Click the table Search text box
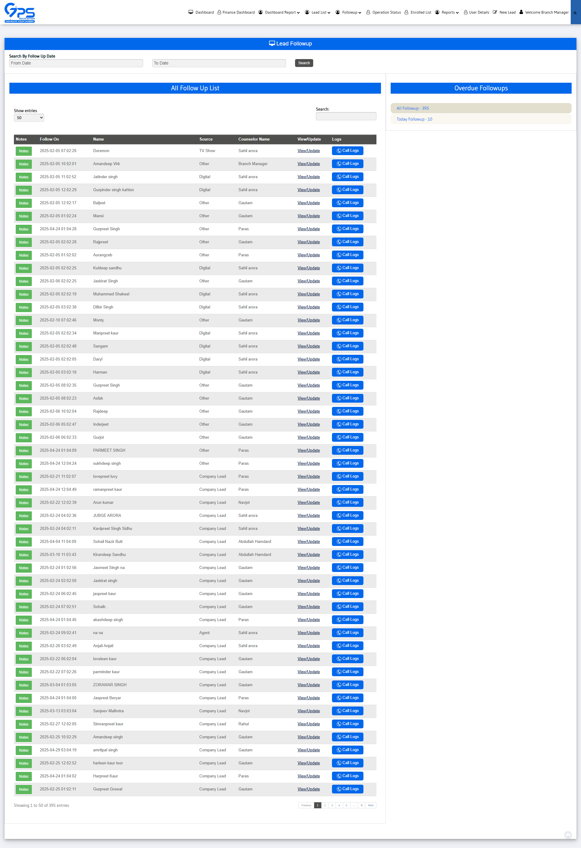Screen dimensions: 581x848 tap(346, 116)
